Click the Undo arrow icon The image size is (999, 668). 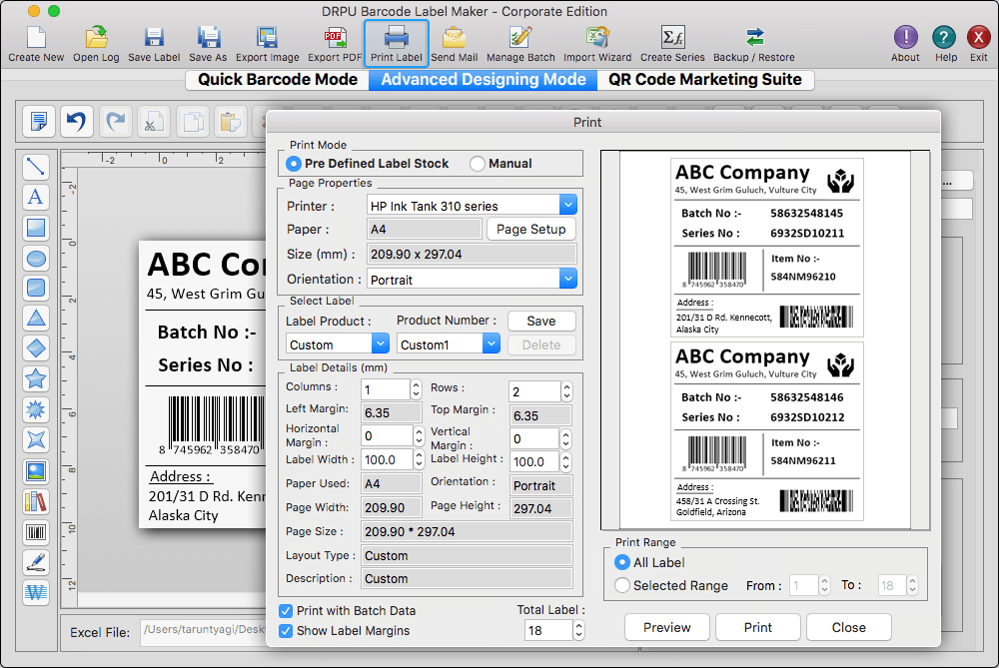point(77,121)
